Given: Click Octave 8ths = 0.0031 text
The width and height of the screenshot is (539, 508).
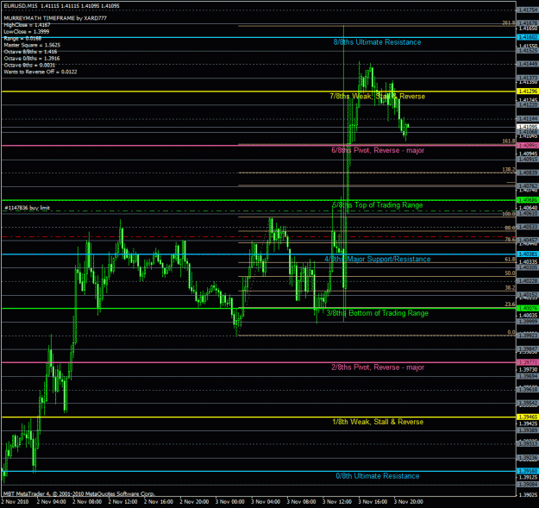Looking at the screenshot, I should pyautogui.click(x=29, y=65).
